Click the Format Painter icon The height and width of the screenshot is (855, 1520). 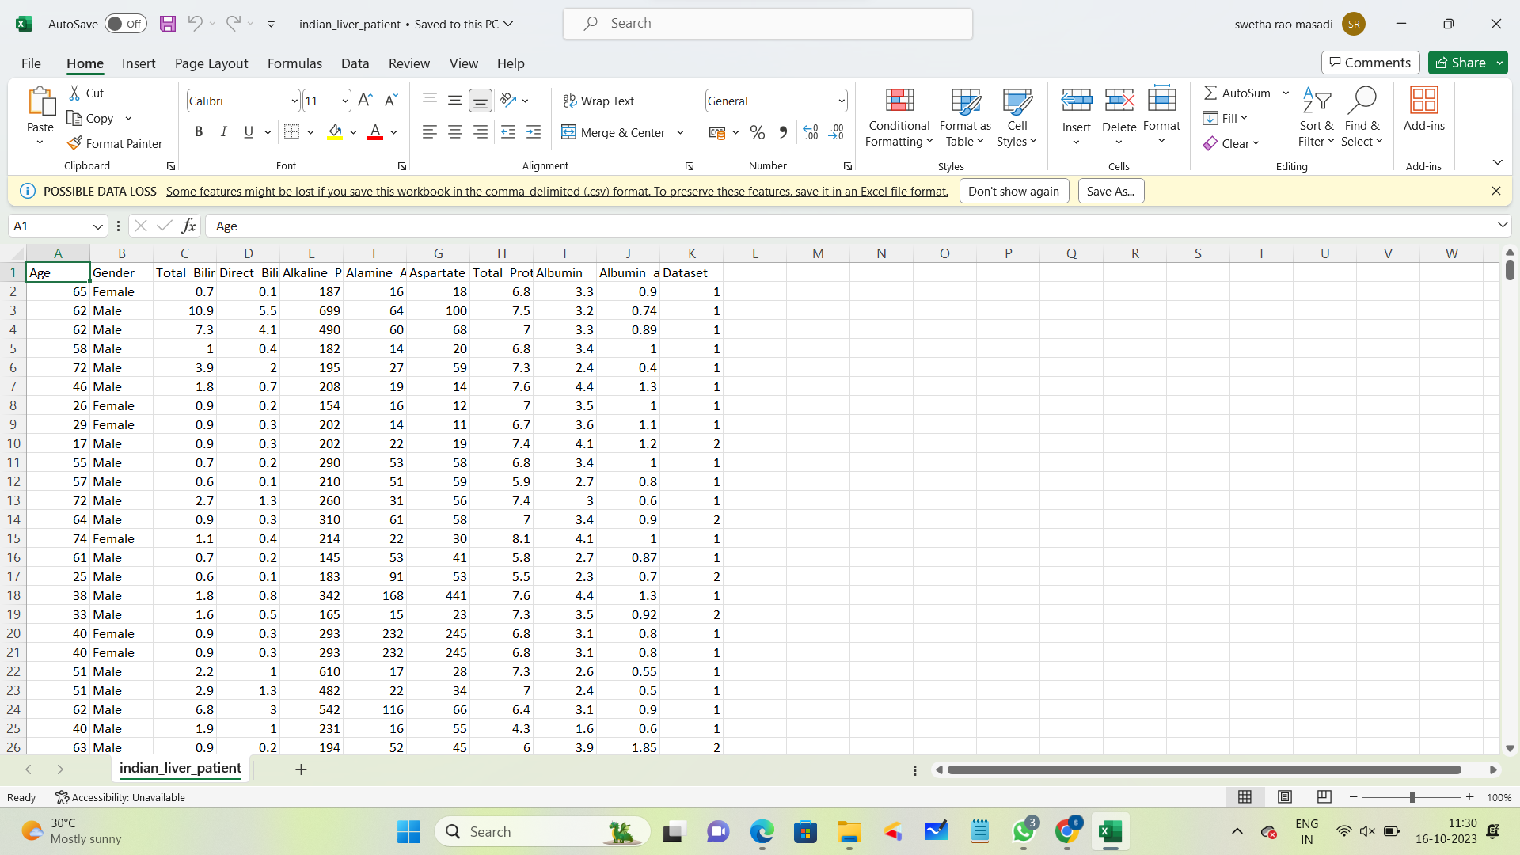pyautogui.click(x=75, y=143)
